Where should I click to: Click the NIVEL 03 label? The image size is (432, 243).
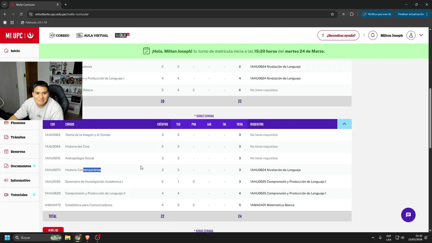[x=53, y=230]
